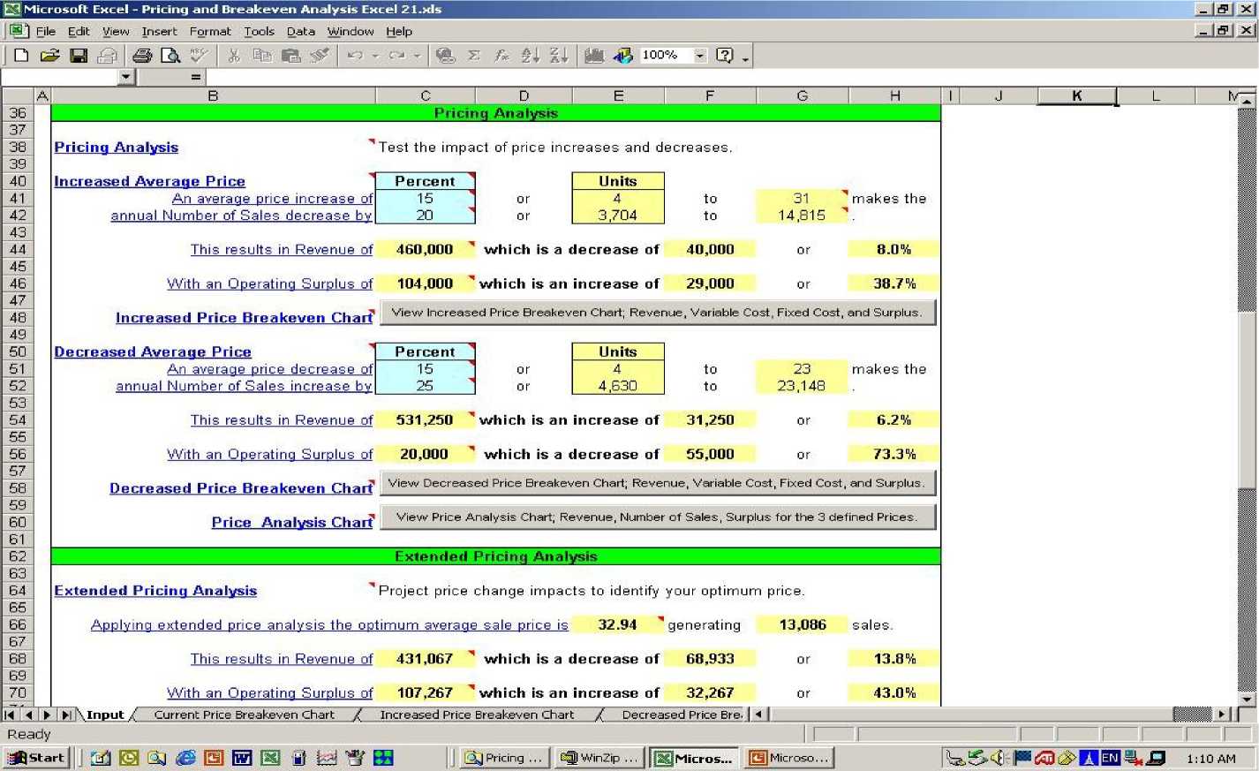This screenshot has width=1259, height=771.
Task: Open the WinZip taskbar button
Action: tap(599, 758)
